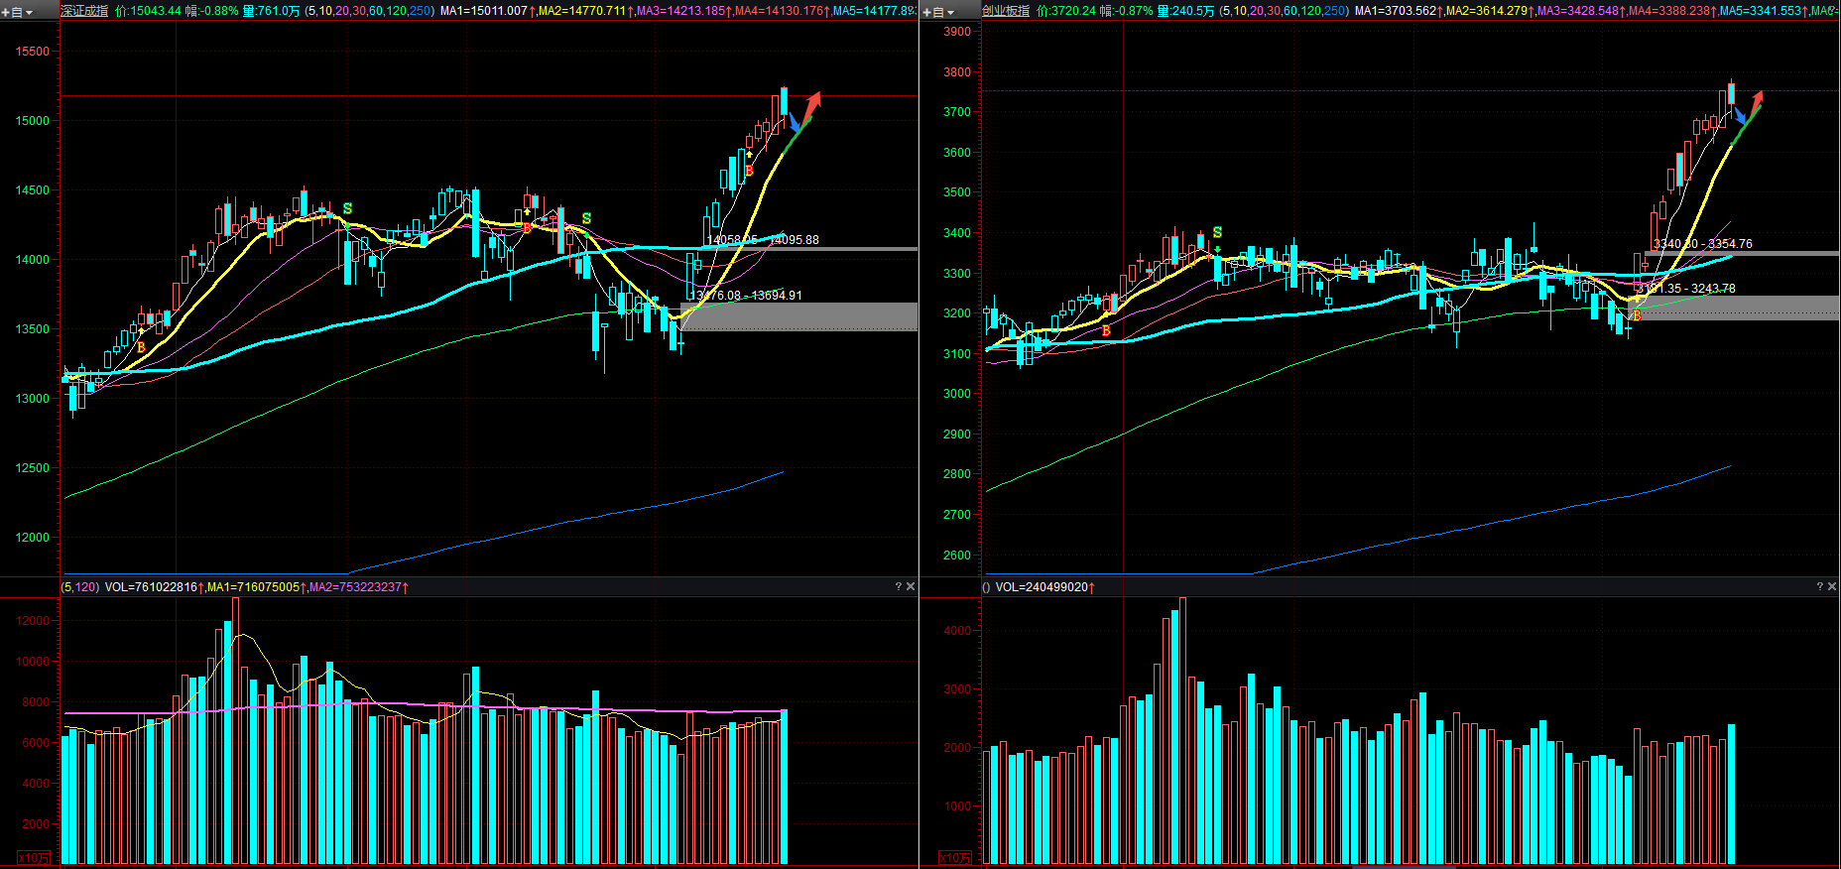This screenshot has height=869, width=1841.
Task: Click the plus icon in left chart header
Action: point(6,12)
